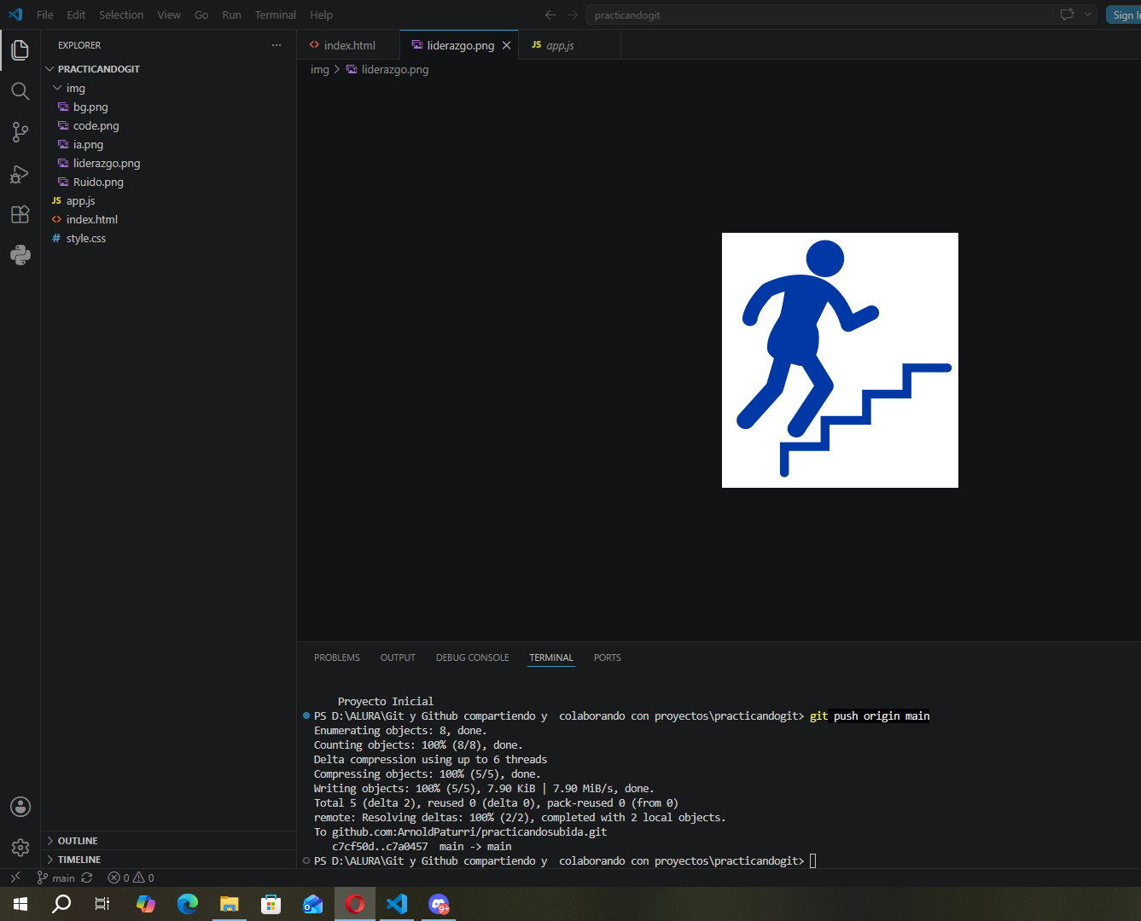Open style.css from the file tree
This screenshot has width=1141, height=921.
click(x=168, y=238)
